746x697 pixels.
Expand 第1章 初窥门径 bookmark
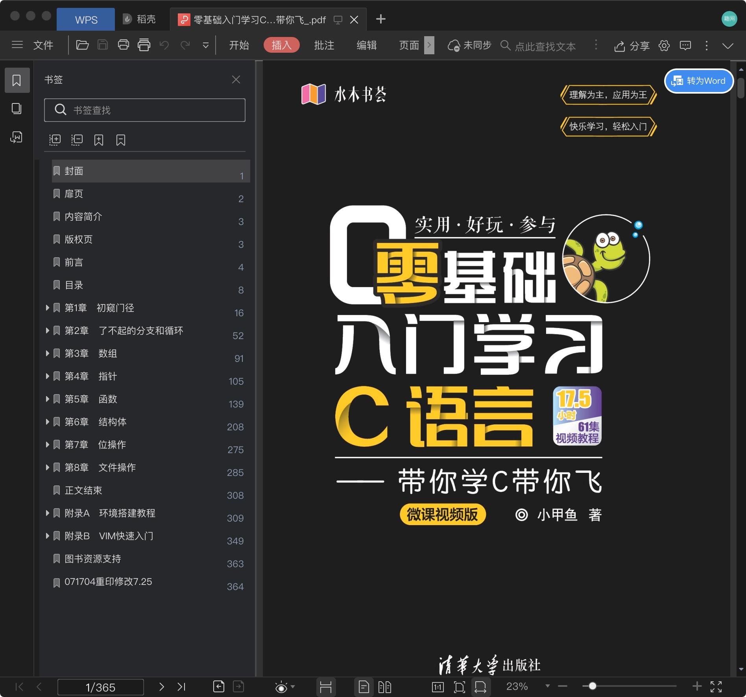[x=47, y=308]
